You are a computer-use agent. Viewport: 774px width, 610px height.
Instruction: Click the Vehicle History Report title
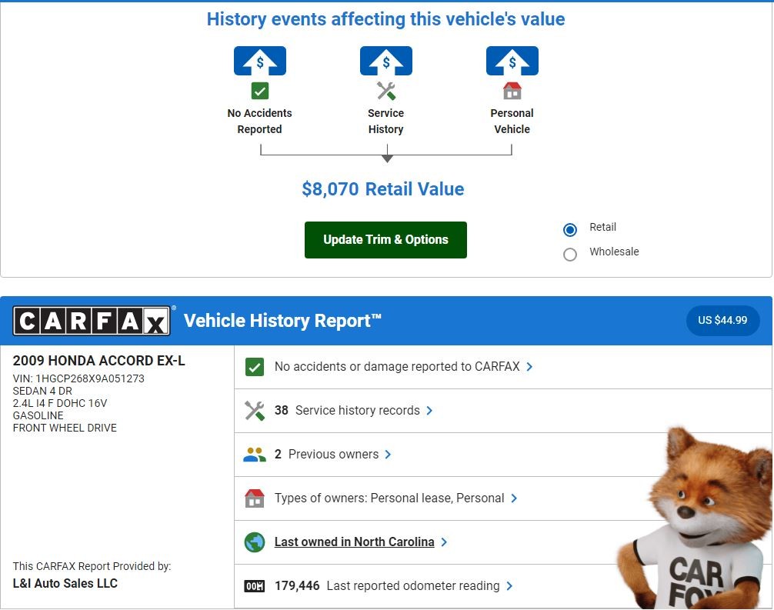[x=282, y=321]
